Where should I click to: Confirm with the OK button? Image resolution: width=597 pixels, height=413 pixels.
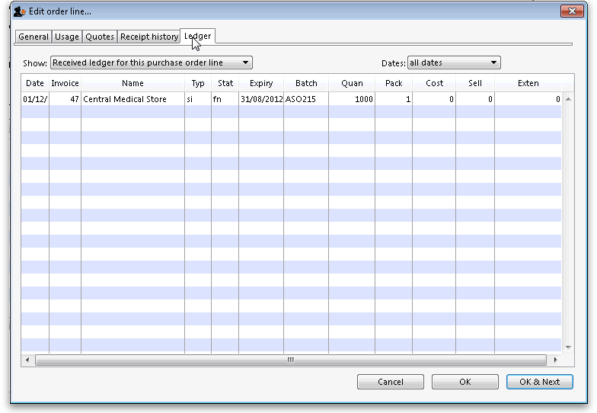(x=465, y=382)
